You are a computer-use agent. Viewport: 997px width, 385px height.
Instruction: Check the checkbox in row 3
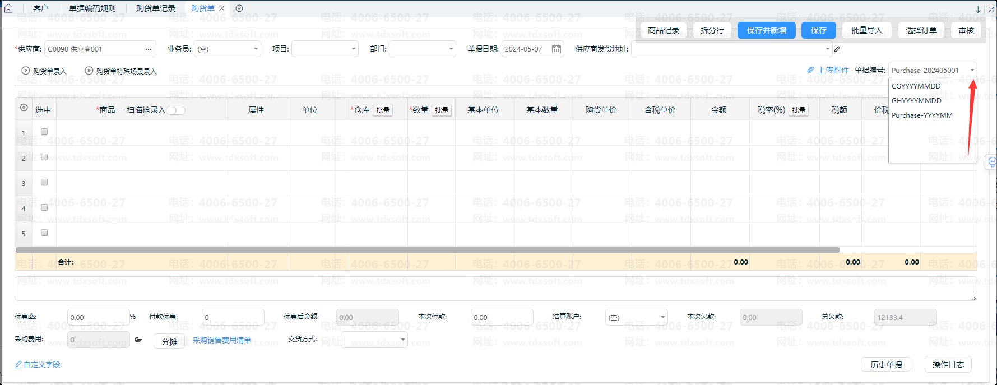tap(44, 182)
